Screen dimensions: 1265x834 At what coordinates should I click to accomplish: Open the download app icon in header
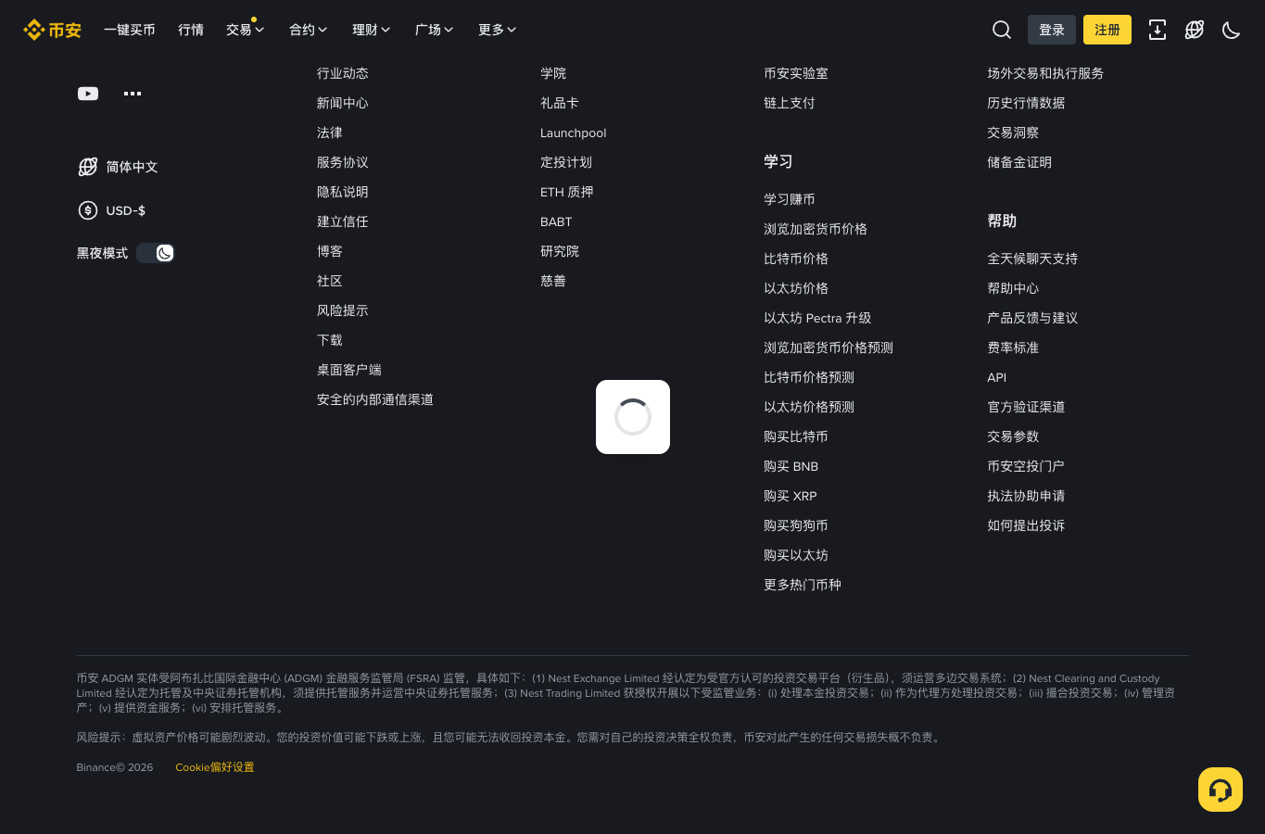tap(1157, 30)
